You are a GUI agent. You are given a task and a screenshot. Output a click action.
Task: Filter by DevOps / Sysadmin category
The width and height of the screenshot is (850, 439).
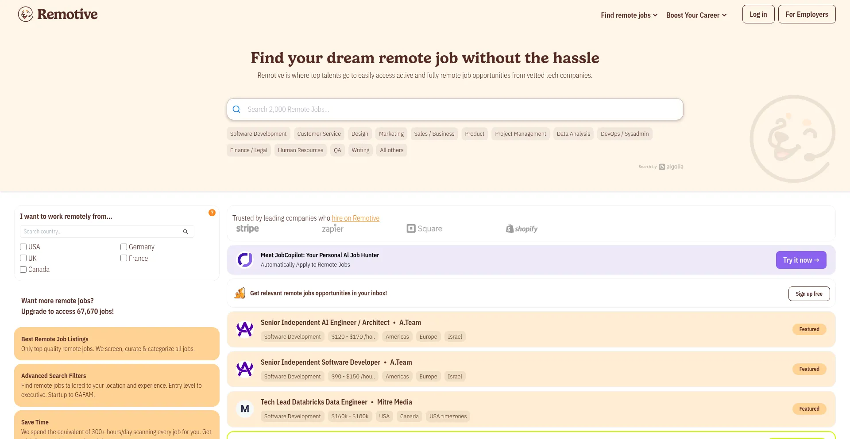point(624,134)
